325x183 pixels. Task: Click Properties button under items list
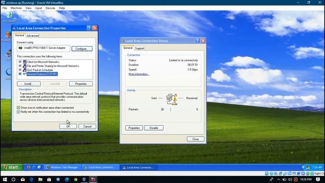coord(81,84)
